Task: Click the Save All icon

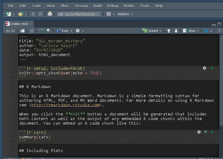Action: [41, 14]
